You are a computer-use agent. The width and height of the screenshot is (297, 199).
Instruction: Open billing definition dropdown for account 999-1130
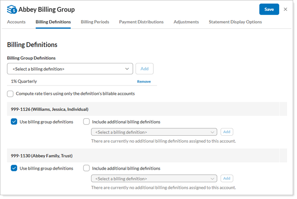154,179
